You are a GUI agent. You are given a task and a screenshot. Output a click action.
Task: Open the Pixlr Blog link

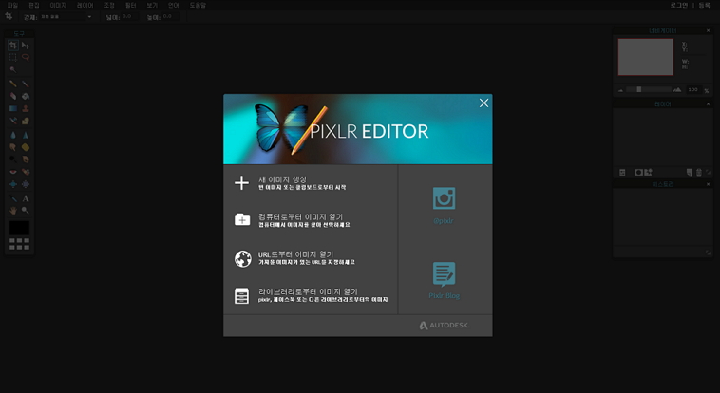tap(444, 281)
